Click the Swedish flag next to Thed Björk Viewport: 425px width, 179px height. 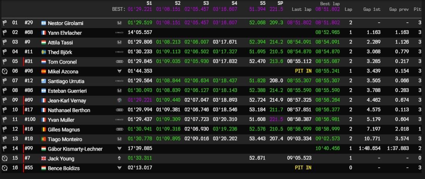click(x=44, y=52)
